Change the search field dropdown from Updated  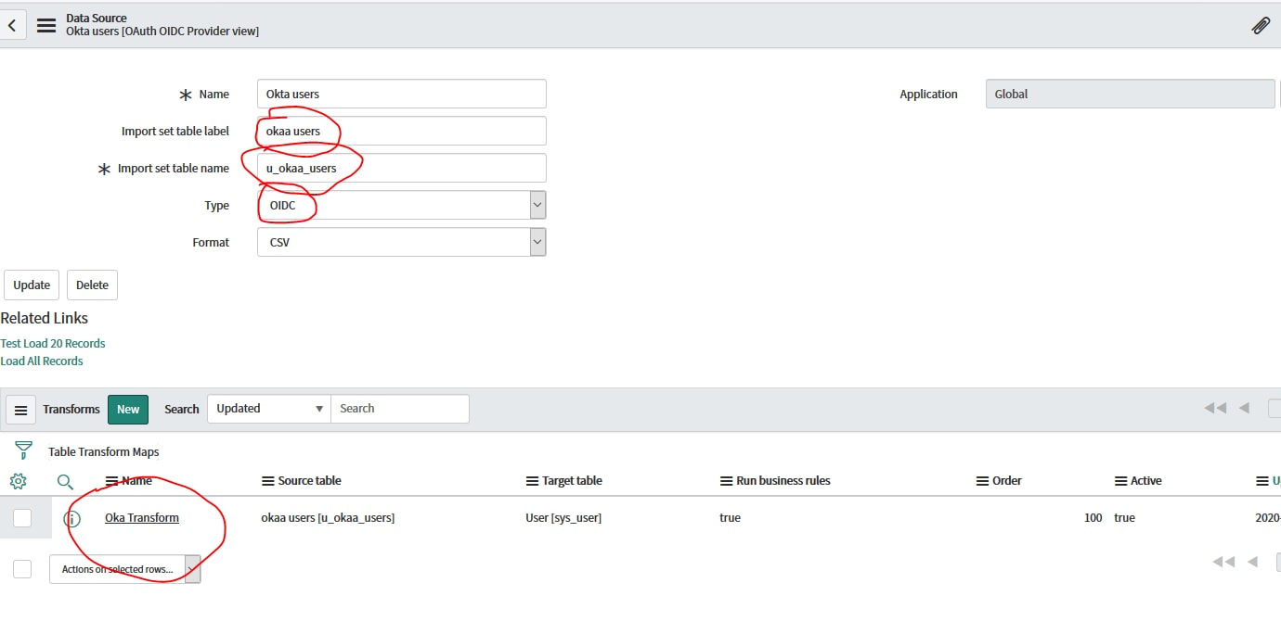point(267,408)
